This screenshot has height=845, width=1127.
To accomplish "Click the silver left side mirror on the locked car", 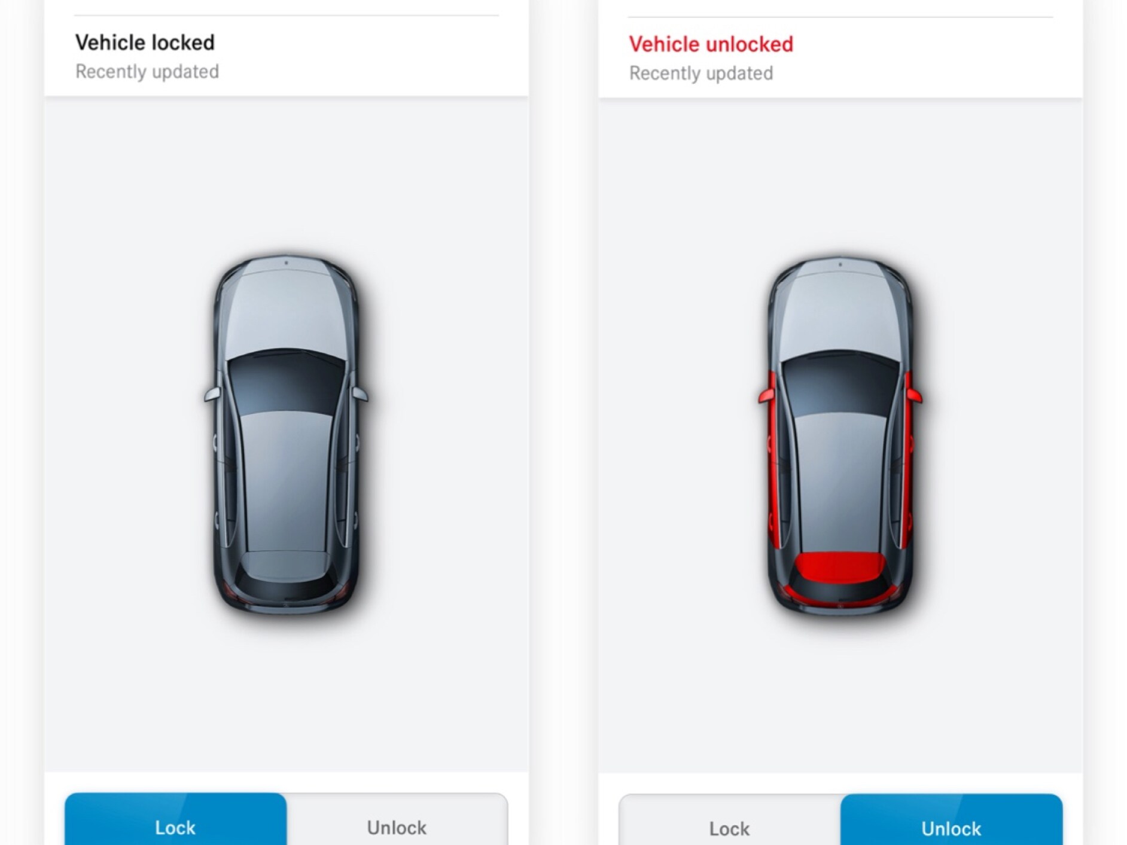I will (212, 394).
